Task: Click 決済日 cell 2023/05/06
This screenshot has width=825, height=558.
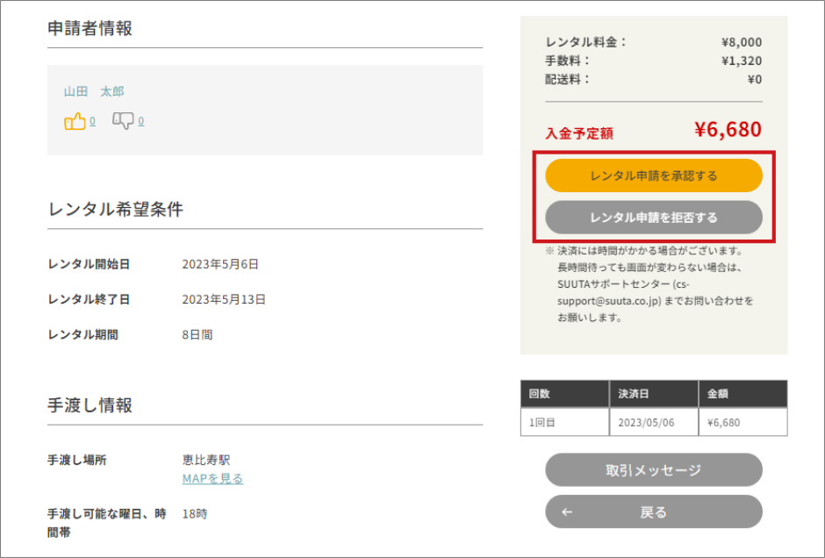Action: (x=654, y=422)
